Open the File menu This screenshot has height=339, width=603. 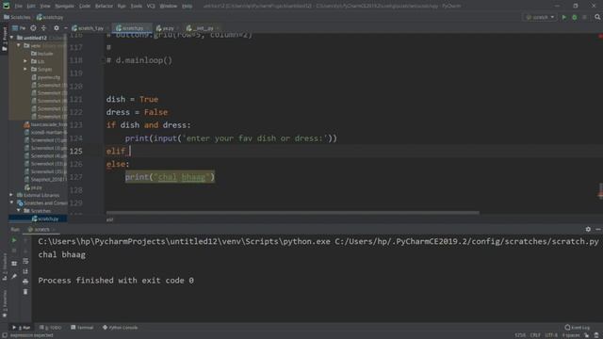pyautogui.click(x=18, y=7)
